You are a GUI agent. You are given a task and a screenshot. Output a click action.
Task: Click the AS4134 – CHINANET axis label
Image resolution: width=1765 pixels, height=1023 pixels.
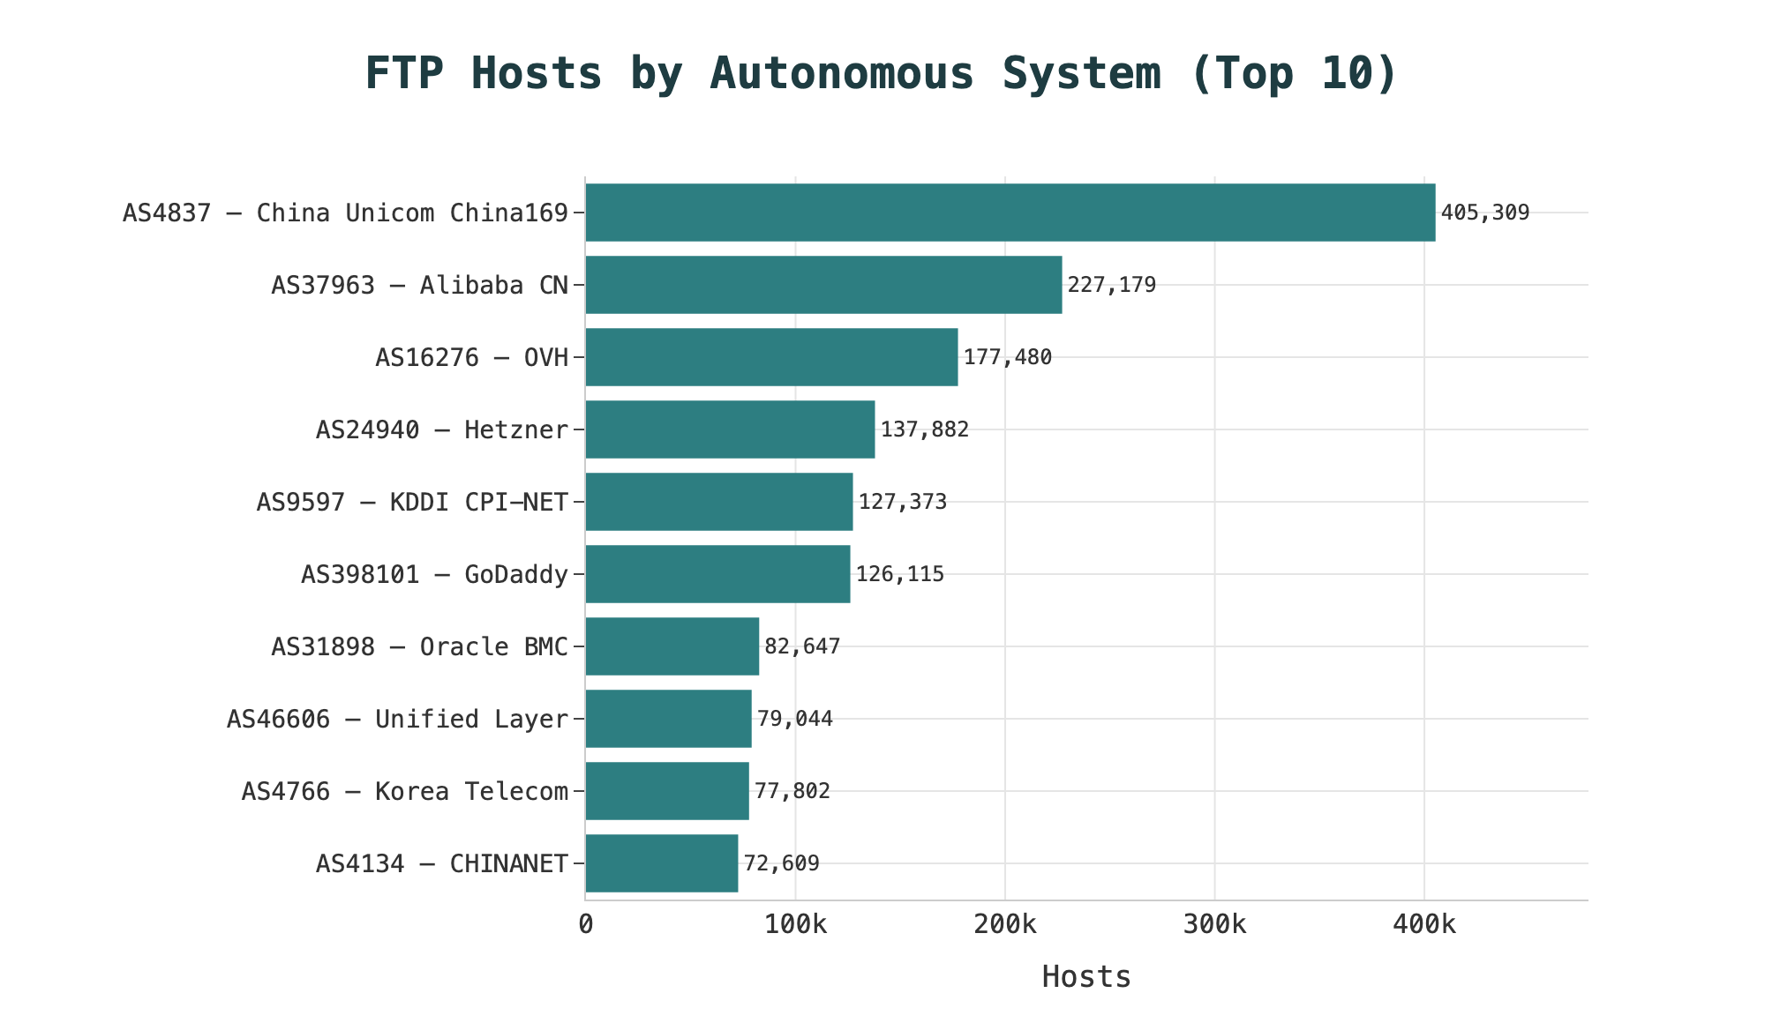click(x=442, y=863)
